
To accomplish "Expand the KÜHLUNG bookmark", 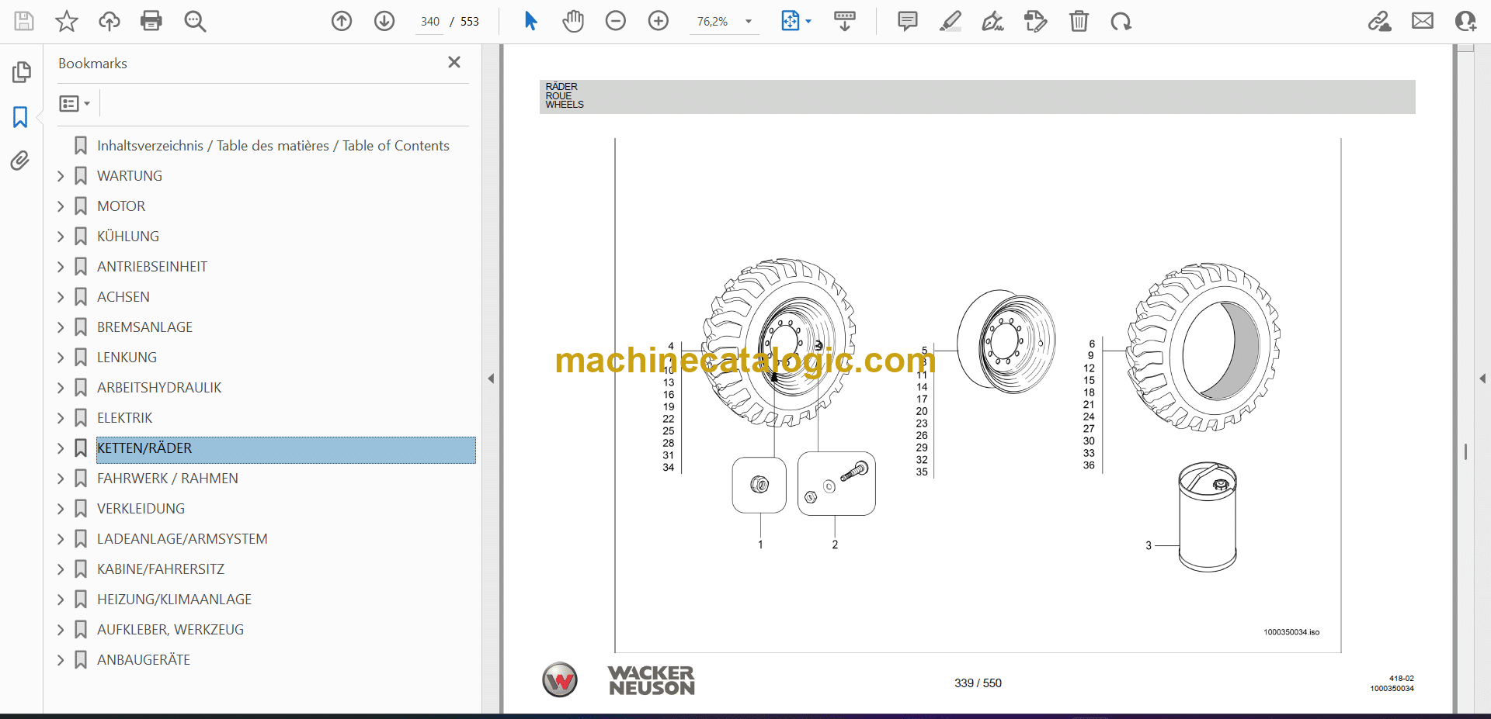I will [x=61, y=237].
